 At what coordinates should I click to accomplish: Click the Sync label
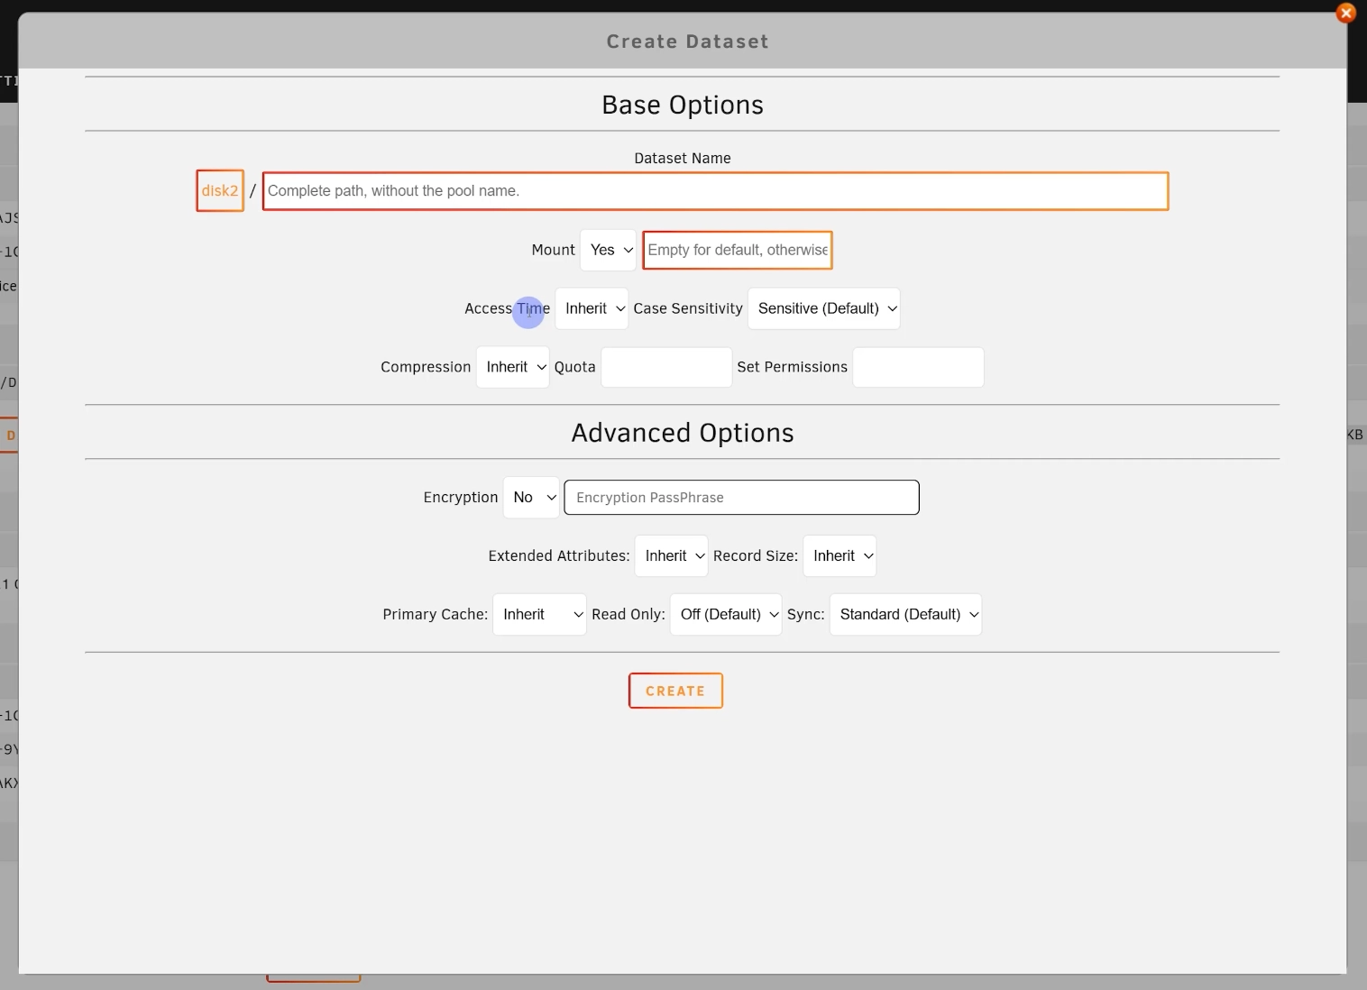point(806,614)
